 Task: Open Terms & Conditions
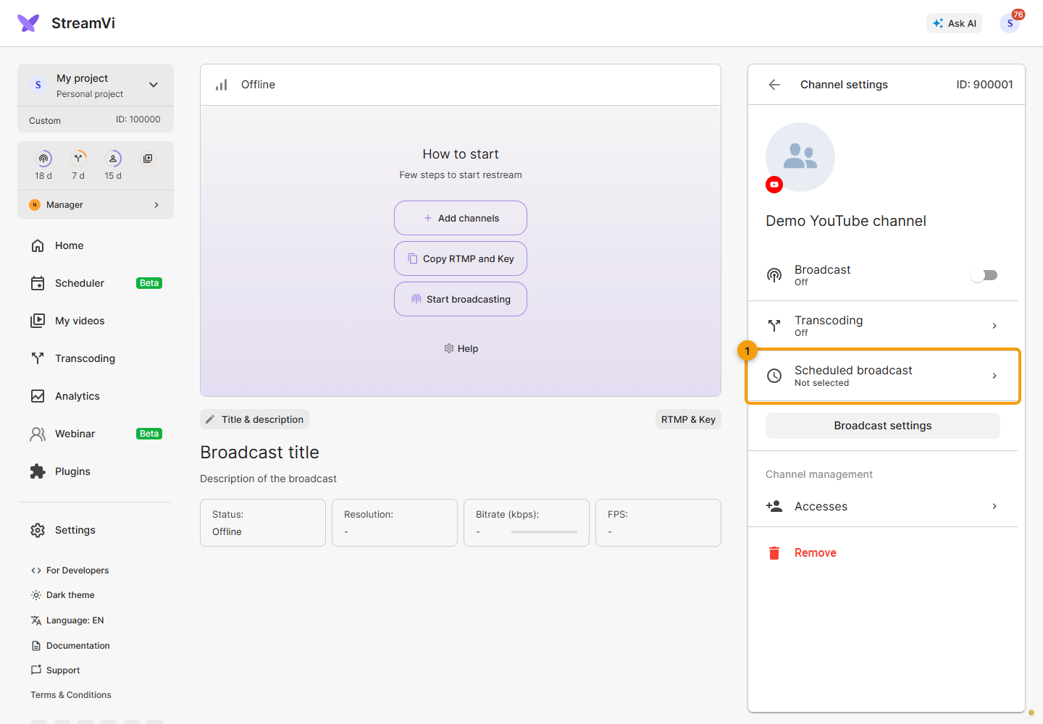coord(71,695)
